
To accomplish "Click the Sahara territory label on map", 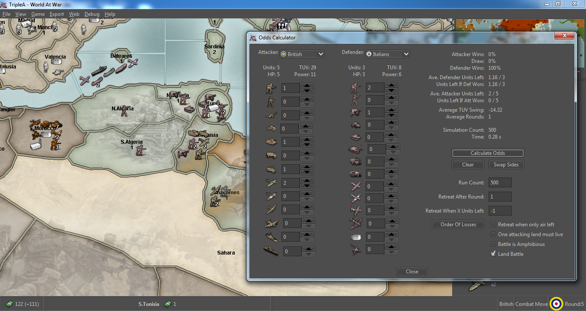I will (x=226, y=253).
